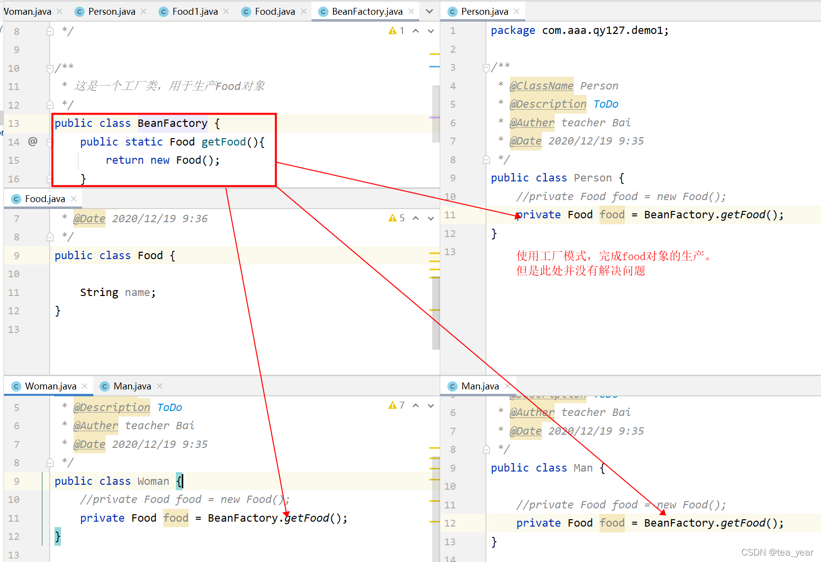Click the Food.java class icon in middle pane

(x=16, y=199)
